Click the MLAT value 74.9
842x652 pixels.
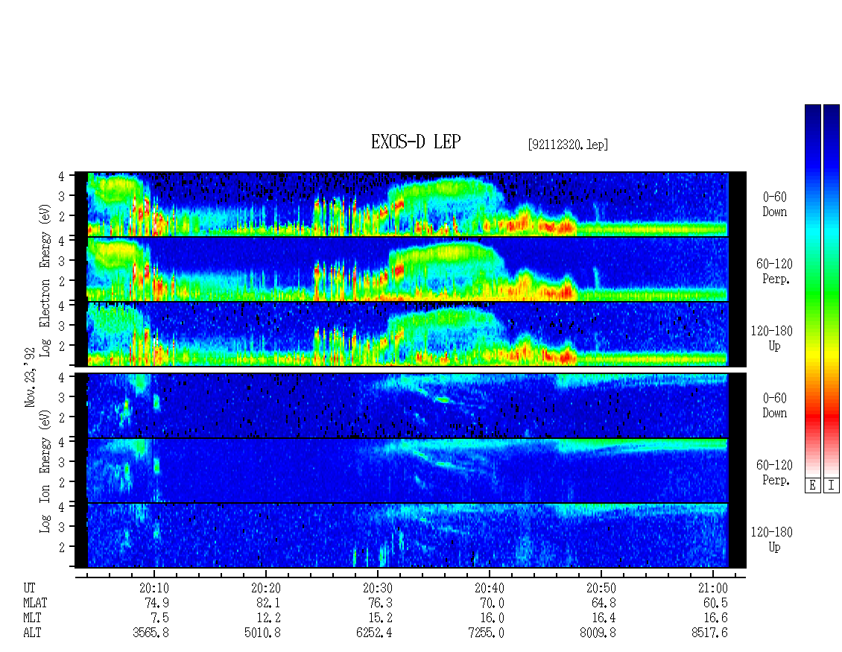pos(156,603)
